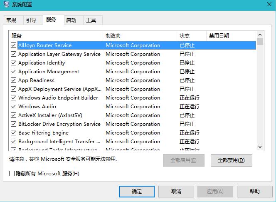Click the 禁用日期 column header
The width and height of the screenshot is (276, 202).
[x=231, y=36]
